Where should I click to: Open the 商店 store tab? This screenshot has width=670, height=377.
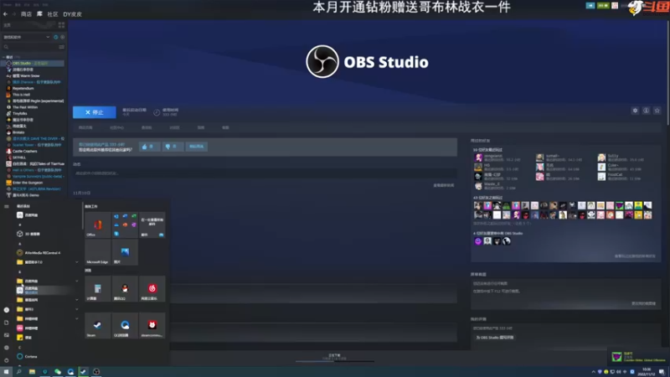click(26, 14)
